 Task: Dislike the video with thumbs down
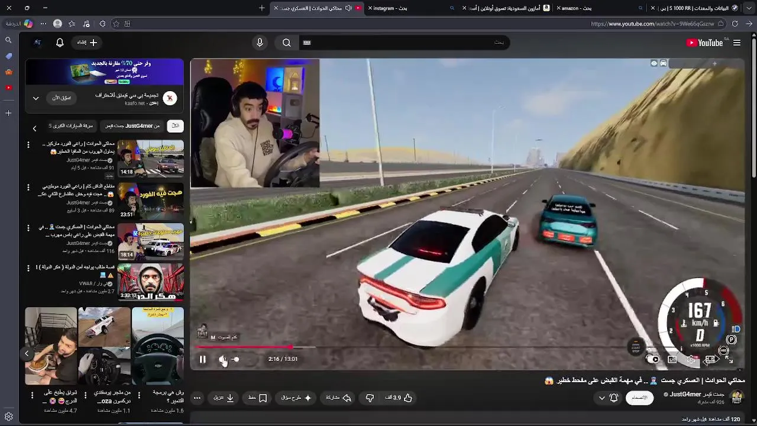click(370, 398)
